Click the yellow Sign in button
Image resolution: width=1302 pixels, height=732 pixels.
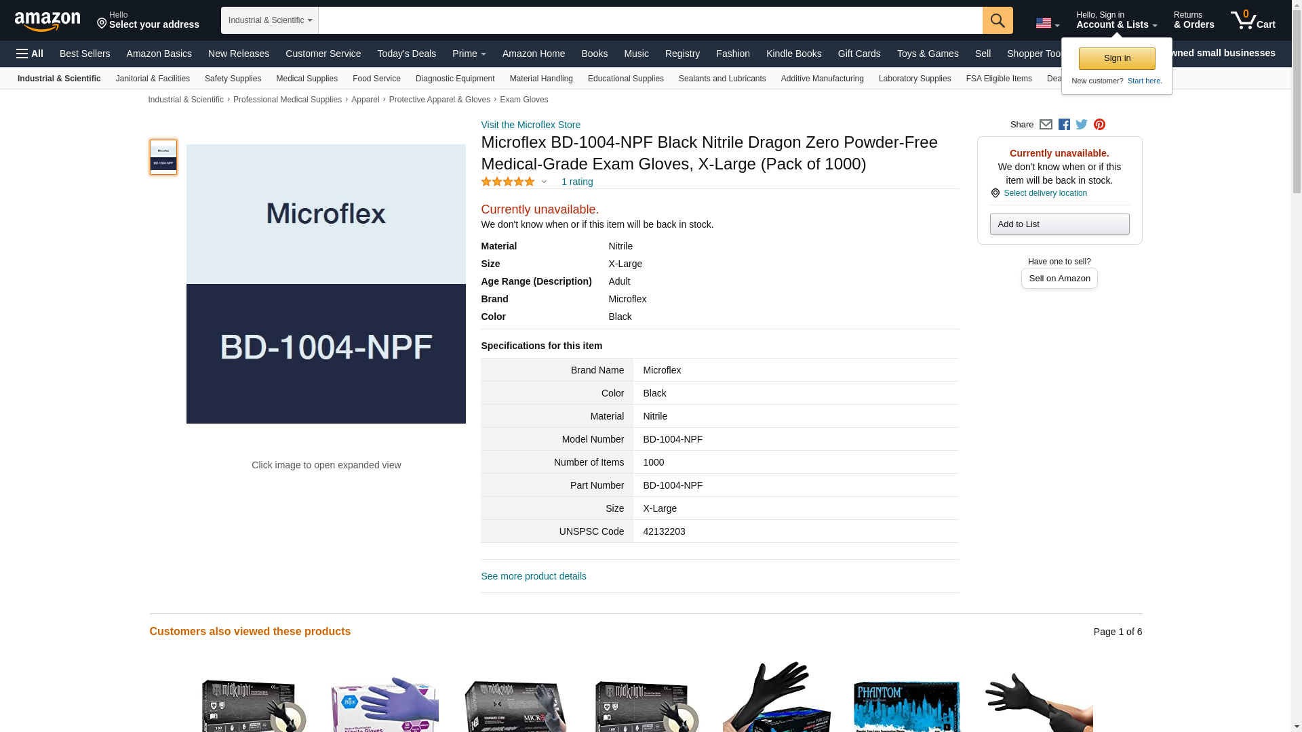point(1116,58)
